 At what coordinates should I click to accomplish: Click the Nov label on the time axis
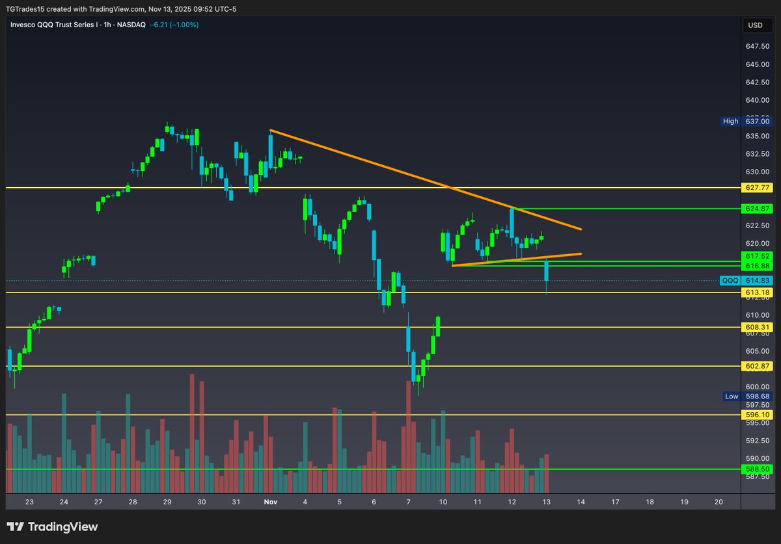point(270,502)
